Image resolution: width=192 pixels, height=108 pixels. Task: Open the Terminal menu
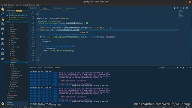(x=32, y=5)
